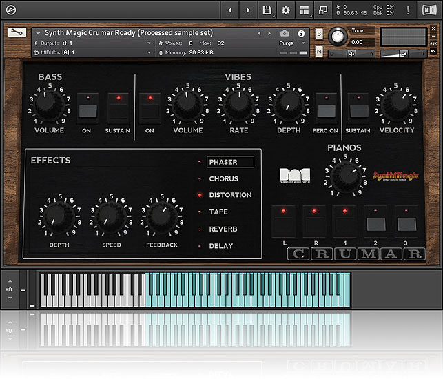Open the instrument info icon

[x=301, y=33]
